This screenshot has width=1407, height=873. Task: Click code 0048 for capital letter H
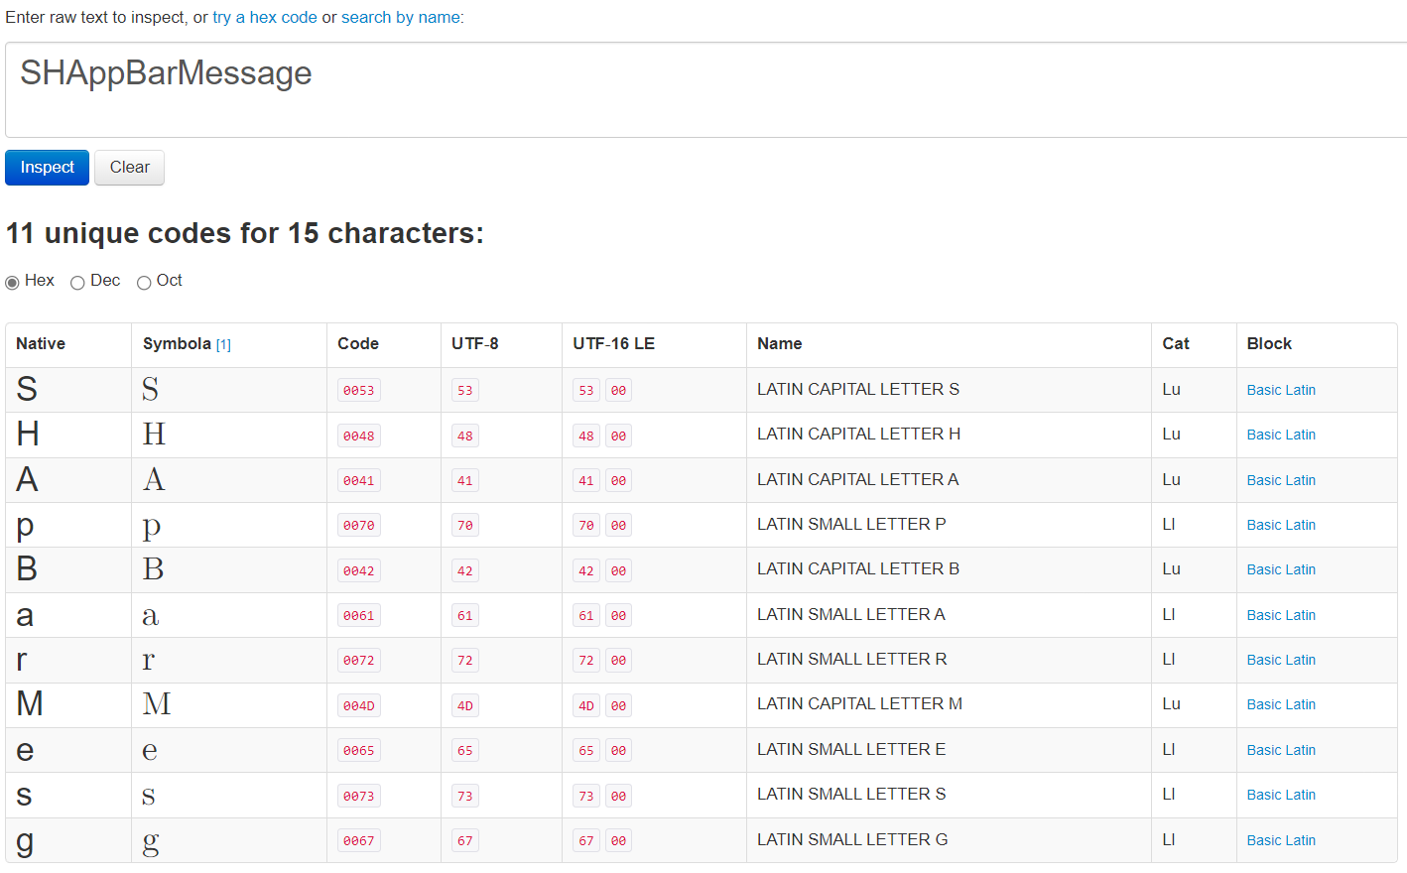click(x=358, y=436)
